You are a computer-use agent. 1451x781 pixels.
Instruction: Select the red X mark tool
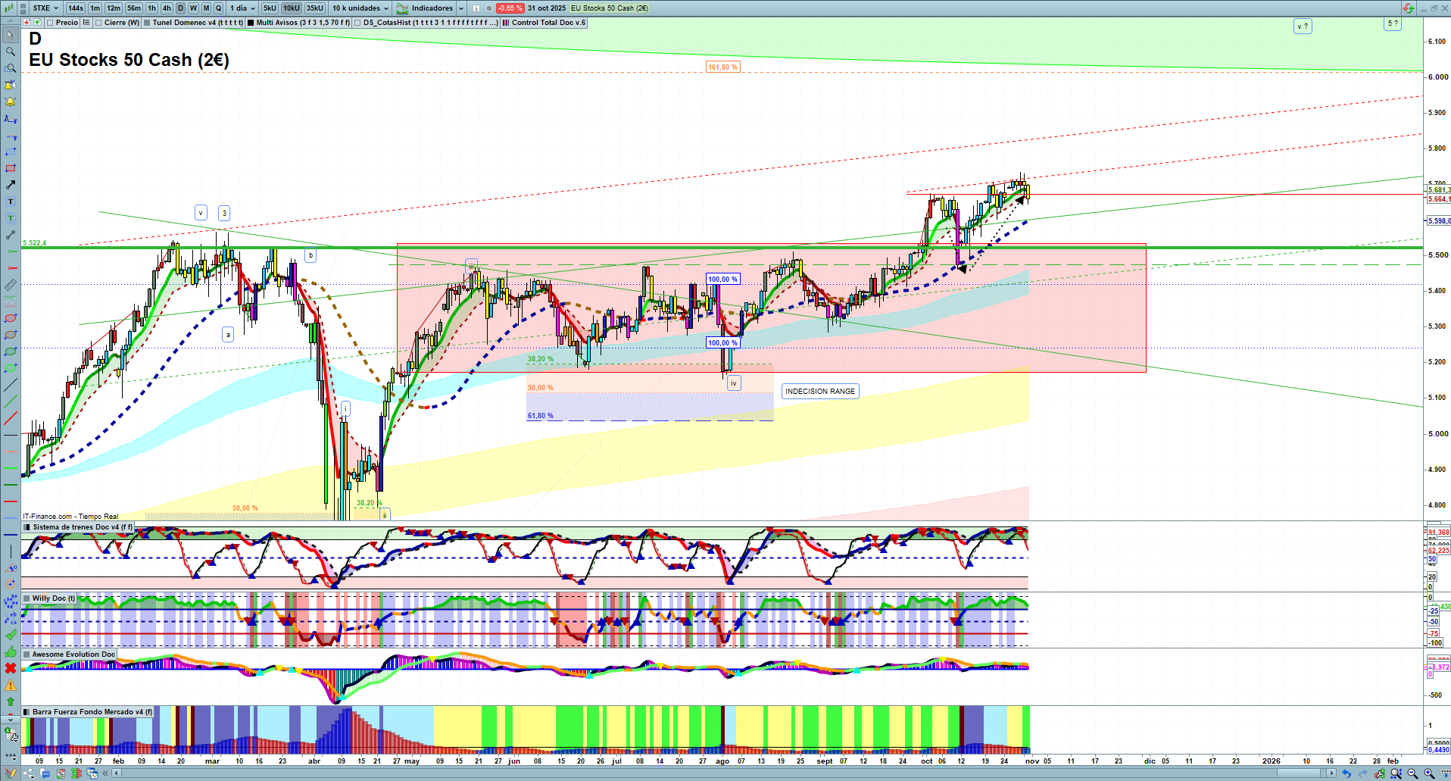coord(11,668)
